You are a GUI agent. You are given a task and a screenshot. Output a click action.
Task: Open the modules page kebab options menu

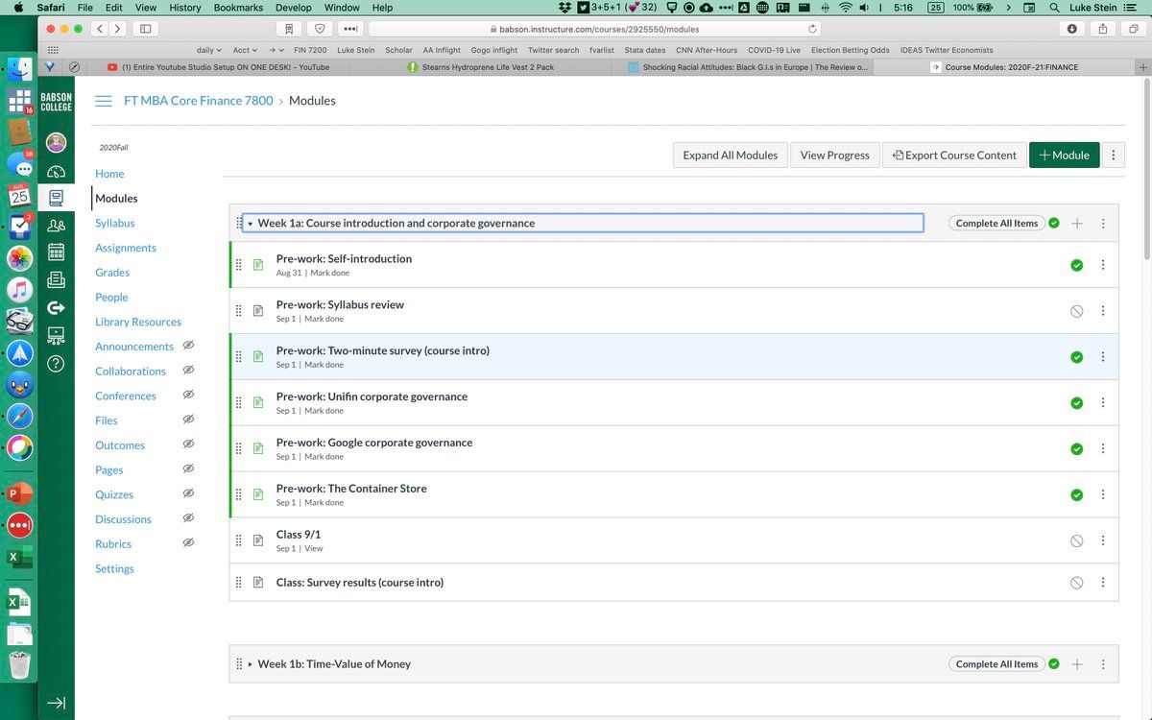[x=1114, y=156]
